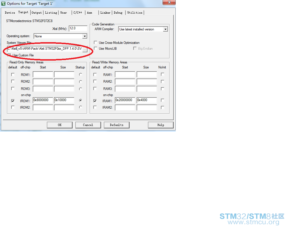
Task: Edit the IRAM1 Size field 0x4000
Action: [x=147, y=100]
